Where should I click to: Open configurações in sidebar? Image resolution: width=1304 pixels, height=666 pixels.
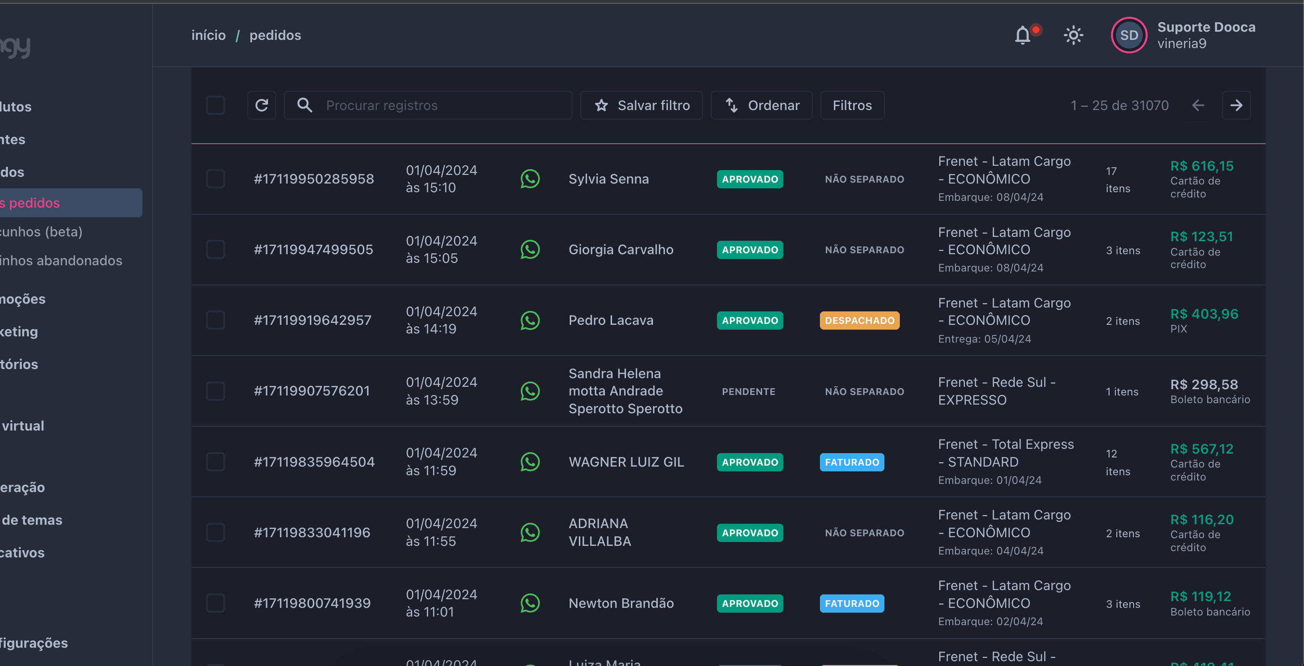click(x=34, y=643)
